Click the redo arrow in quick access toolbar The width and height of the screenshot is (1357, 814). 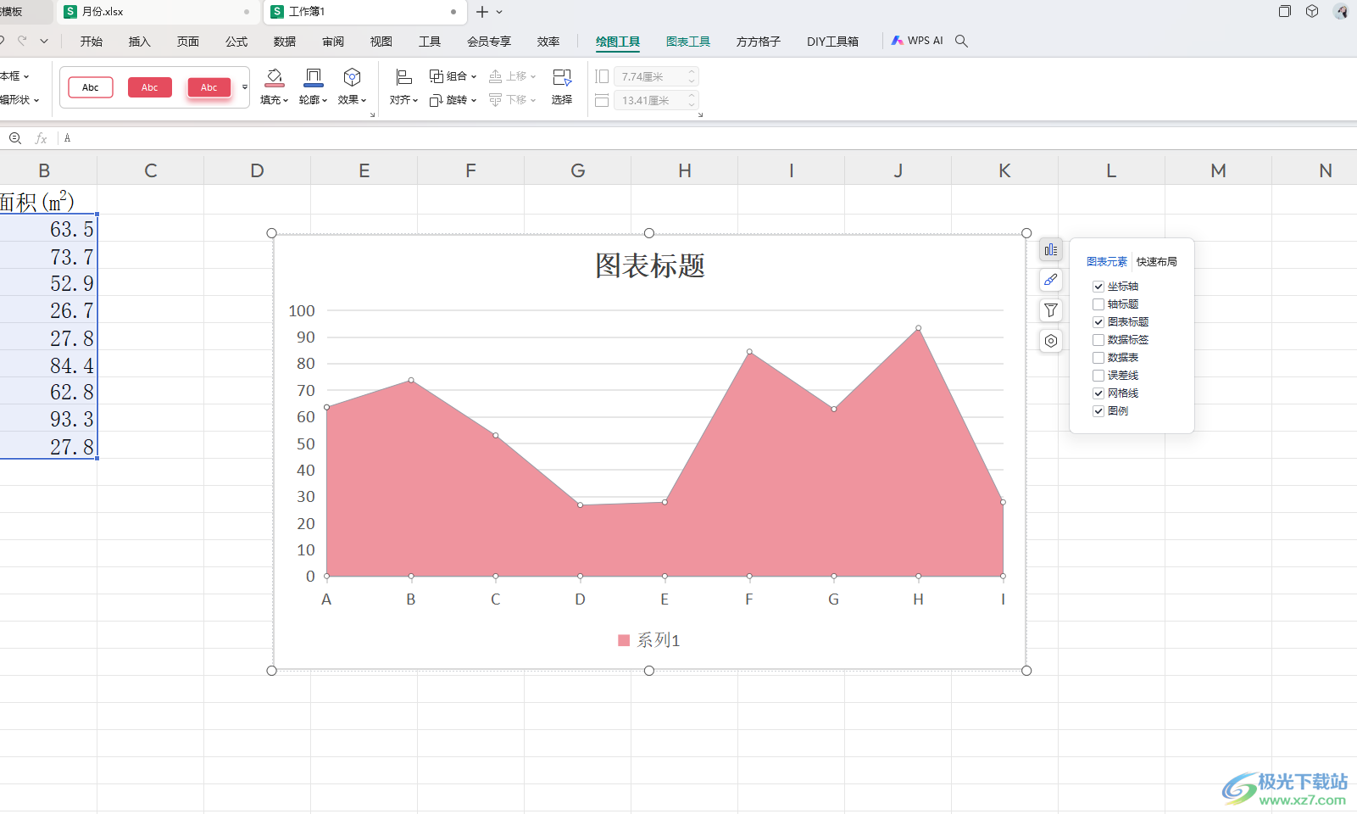pos(22,41)
